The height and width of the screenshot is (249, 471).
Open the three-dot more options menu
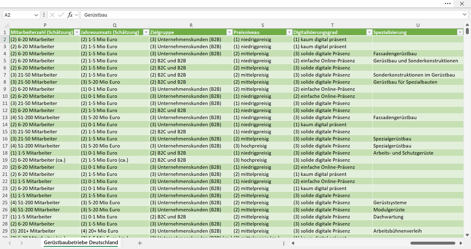(x=448, y=4)
